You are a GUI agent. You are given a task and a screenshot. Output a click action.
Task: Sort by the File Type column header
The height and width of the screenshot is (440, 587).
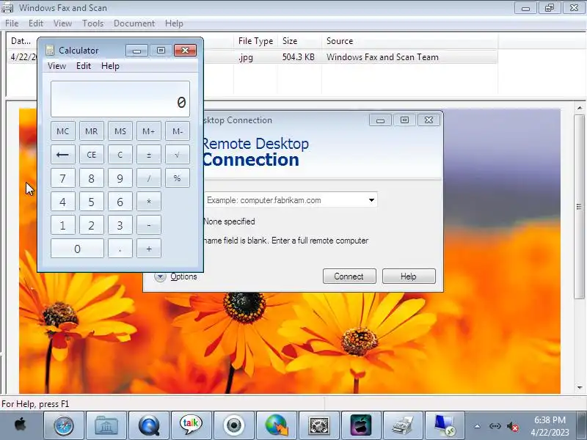point(255,41)
